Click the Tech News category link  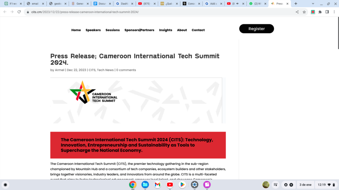pyautogui.click(x=105, y=70)
